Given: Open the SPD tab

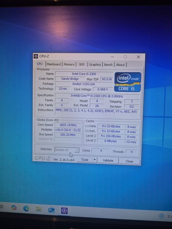Looking at the screenshot, I should [x=82, y=64].
